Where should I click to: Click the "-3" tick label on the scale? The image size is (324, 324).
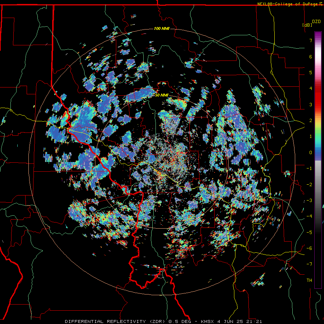tap(309, 201)
